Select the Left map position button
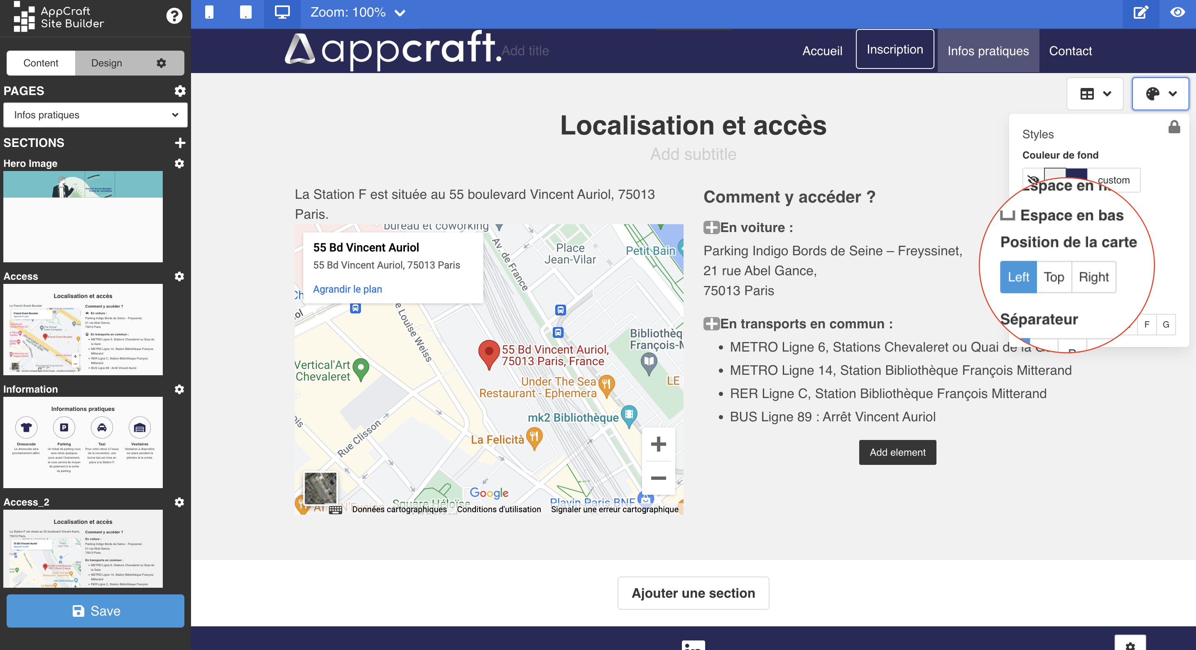This screenshot has height=650, width=1196. pyautogui.click(x=1018, y=277)
